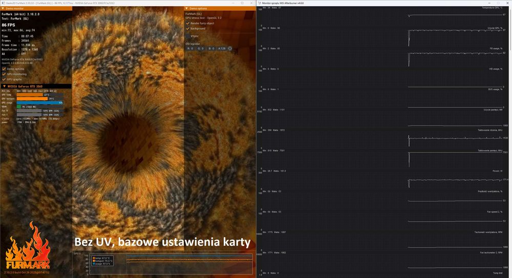Viewport: 512px width, 278px height.
Task: Click the B:0 OSI bgcolor field
Action: pos(211,48)
